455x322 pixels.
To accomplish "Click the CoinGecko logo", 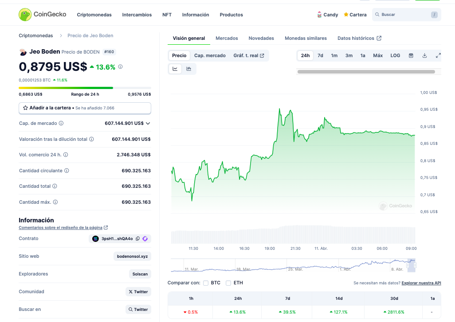I will tap(43, 15).
